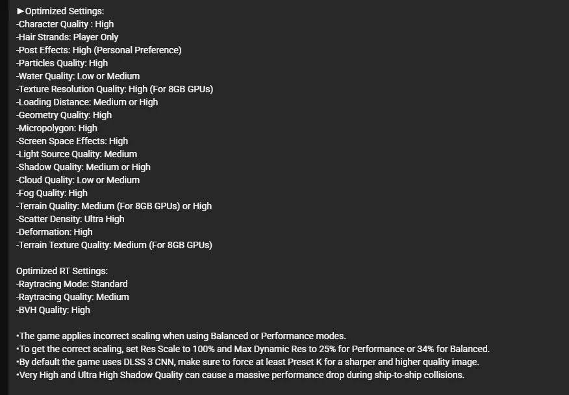Click Shadow Quality: Medium or High text
This screenshot has width=569, height=395.
click(x=83, y=168)
